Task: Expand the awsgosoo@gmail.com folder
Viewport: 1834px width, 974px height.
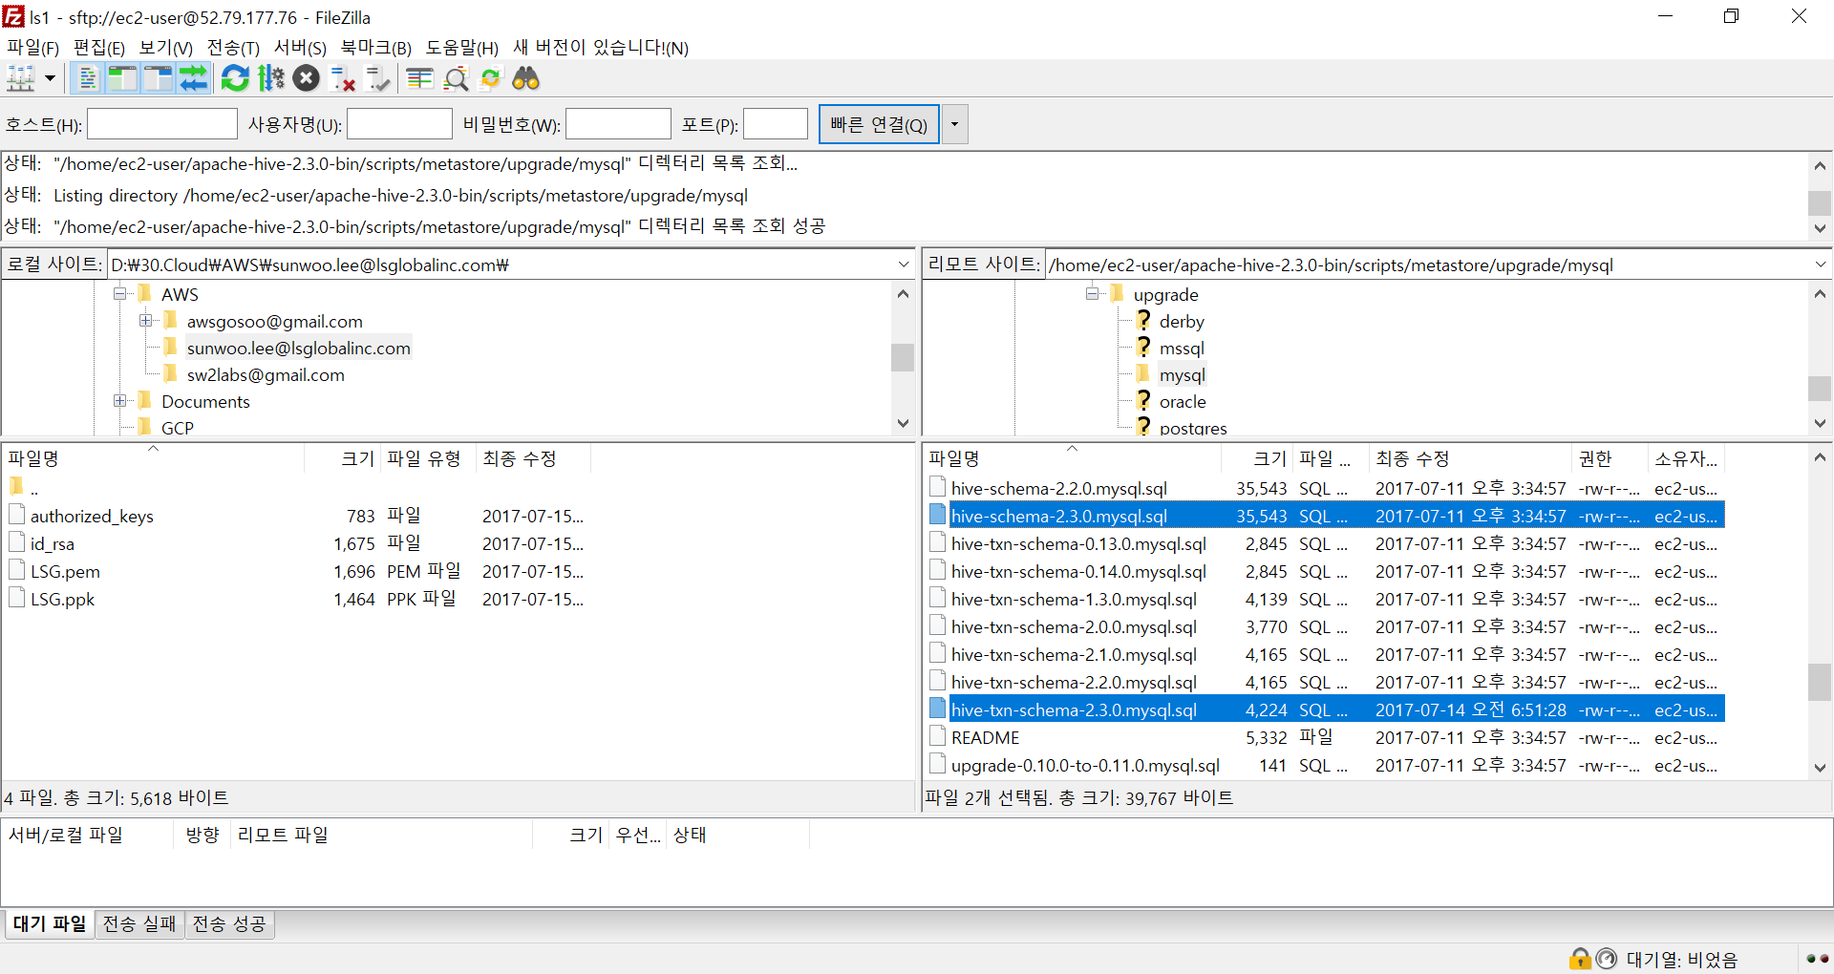Action: coord(146,321)
